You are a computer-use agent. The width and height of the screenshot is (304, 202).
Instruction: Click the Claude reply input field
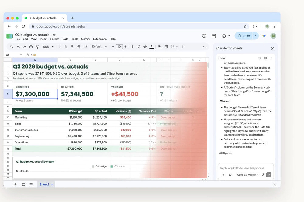245,168
